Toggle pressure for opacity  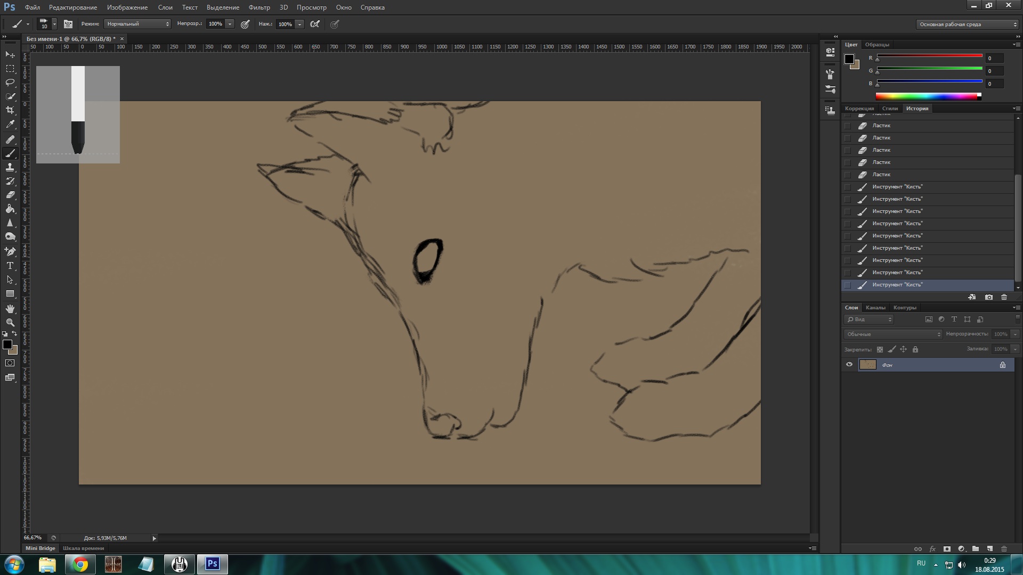245,24
